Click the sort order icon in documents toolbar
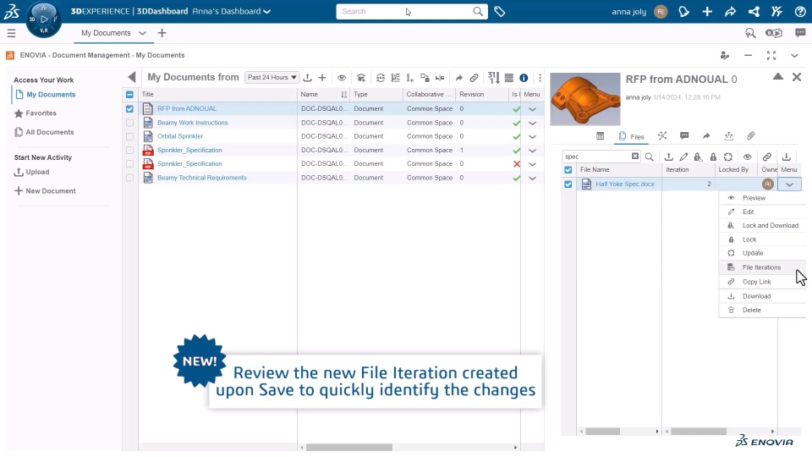The image size is (812, 457). tap(493, 78)
